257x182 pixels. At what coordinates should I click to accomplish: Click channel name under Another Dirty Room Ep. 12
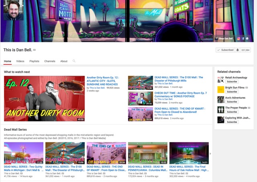click(97, 88)
